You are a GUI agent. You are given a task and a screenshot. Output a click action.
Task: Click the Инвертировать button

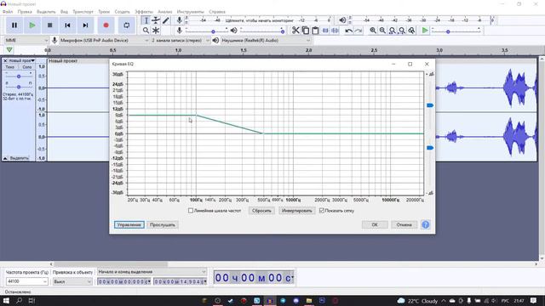pyautogui.click(x=297, y=211)
